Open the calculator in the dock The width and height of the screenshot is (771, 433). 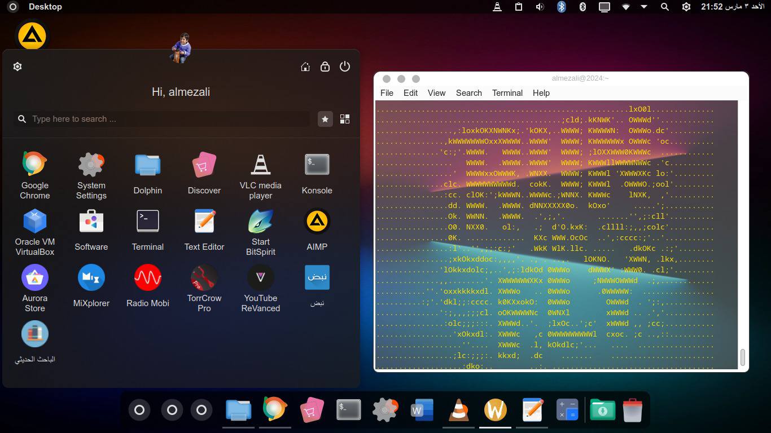[567, 410]
